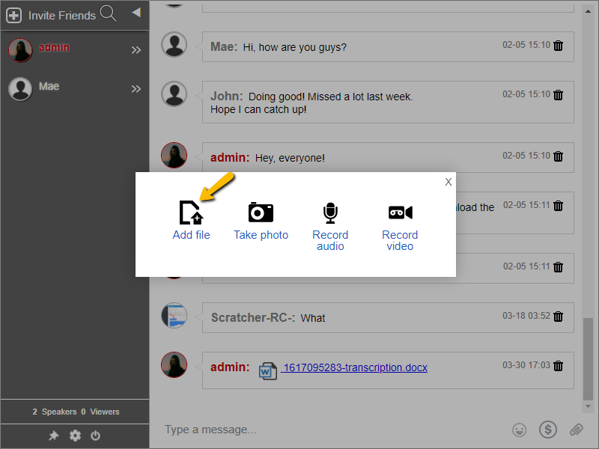The width and height of the screenshot is (599, 449).
Task: Open the paperclip attachment menu
Action: pyautogui.click(x=576, y=430)
